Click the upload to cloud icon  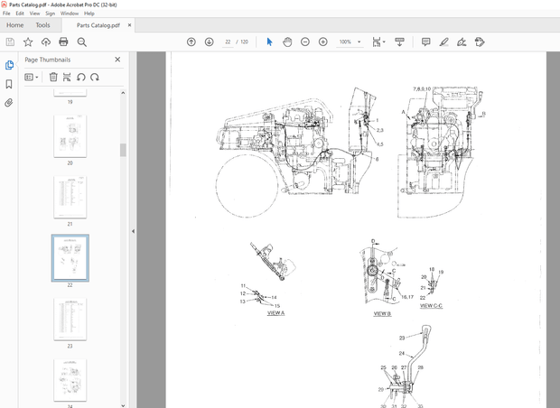pyautogui.click(x=46, y=42)
